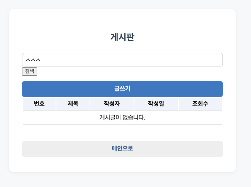Select the 작성자 column header
The image size is (251, 187).
tap(112, 104)
